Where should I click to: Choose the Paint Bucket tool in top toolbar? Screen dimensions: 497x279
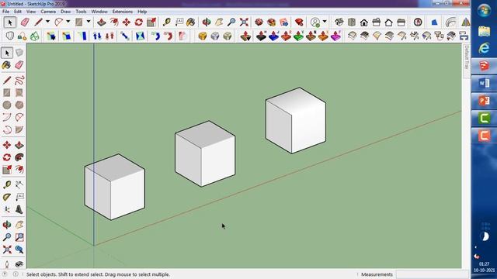tap(191, 22)
